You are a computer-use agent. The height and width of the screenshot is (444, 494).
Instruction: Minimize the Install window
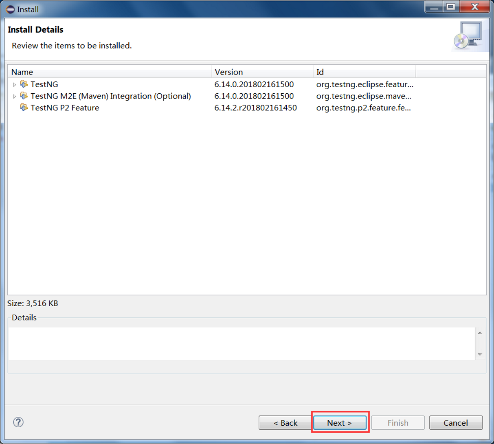tap(434, 7)
